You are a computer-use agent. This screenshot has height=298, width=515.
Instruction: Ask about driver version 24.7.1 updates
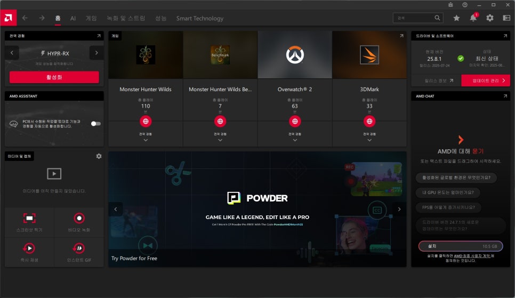click(x=461, y=225)
